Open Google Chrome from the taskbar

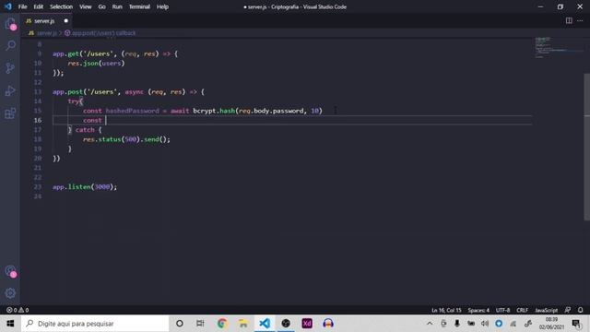(222, 324)
